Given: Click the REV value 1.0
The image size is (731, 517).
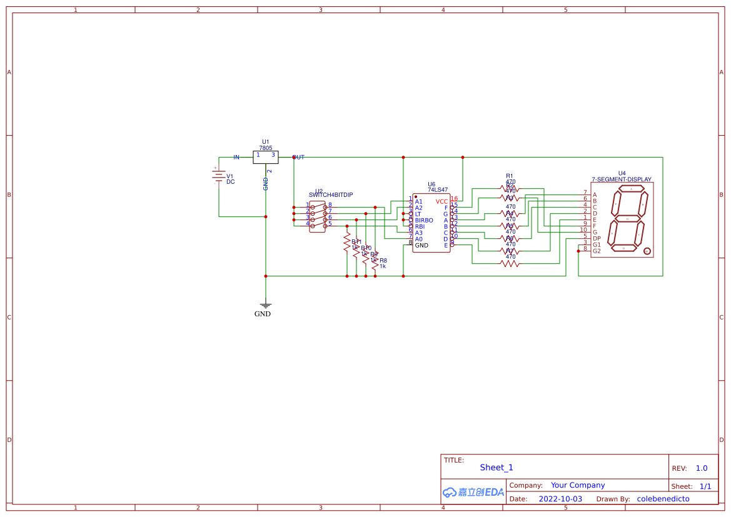Looking at the screenshot, I should coord(701,467).
